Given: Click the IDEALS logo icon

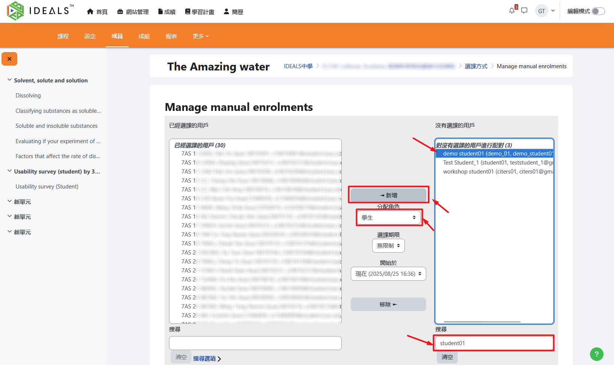Looking at the screenshot, I should tap(15, 11).
